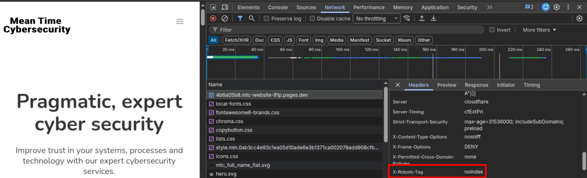Switch to the Performance tab
The width and height of the screenshot is (587, 178).
point(369,7)
